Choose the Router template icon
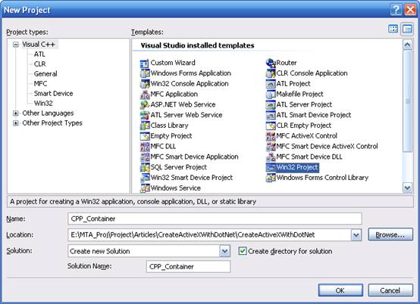The width and height of the screenshot is (420, 304). tap(271, 64)
